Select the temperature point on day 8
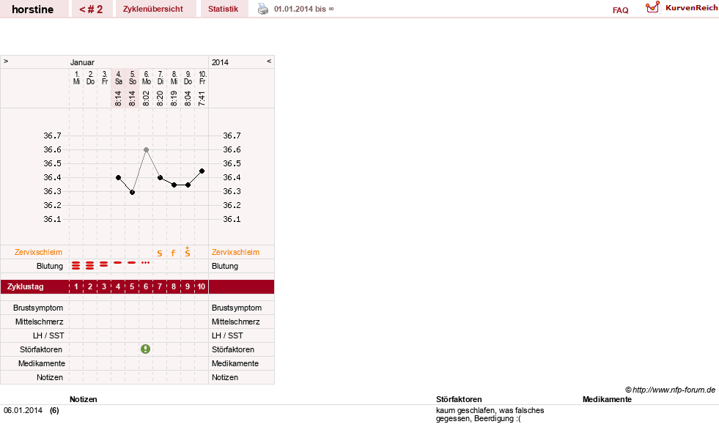The width and height of the screenshot is (719, 438). pos(174,185)
